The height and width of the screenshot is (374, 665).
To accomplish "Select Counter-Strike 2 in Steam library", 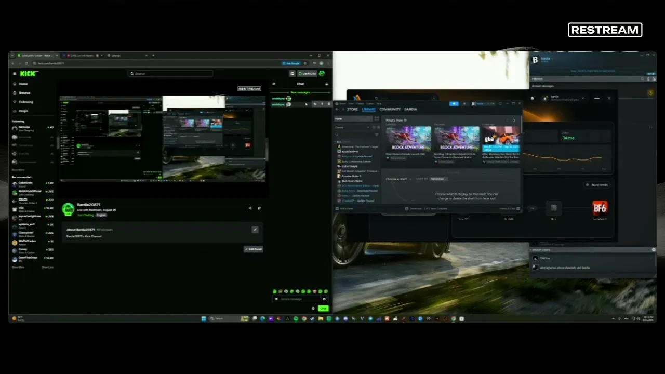I will pos(351,176).
